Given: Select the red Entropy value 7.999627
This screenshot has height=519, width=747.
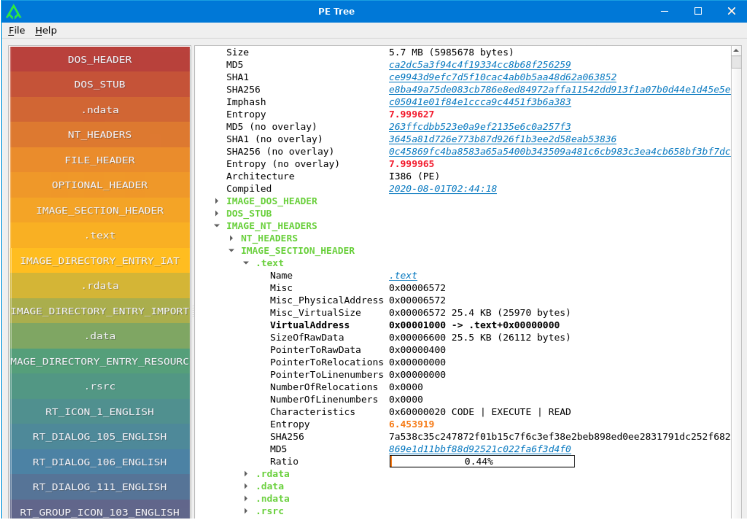Looking at the screenshot, I should coord(411,114).
